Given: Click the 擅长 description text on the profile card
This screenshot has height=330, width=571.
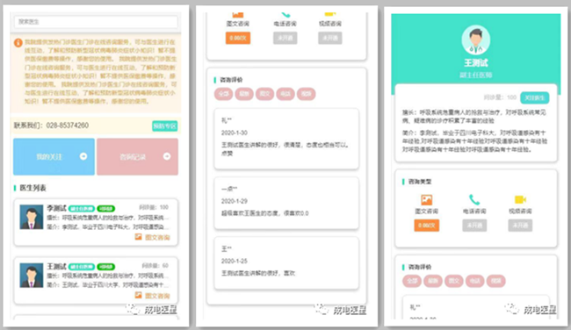Looking at the screenshot, I should [474, 116].
